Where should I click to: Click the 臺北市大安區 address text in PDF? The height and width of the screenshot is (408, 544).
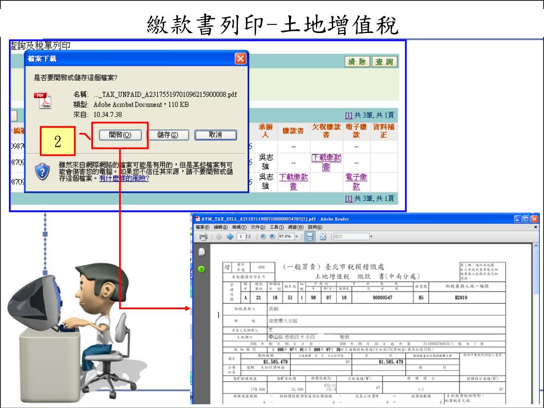[x=283, y=321]
